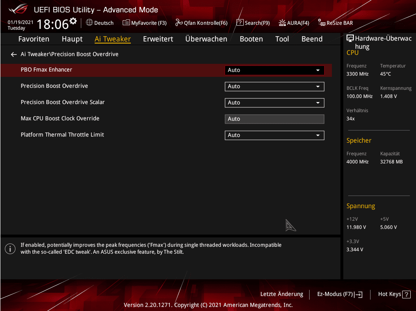Click the Hot Keys question mark icon
This screenshot has width=416, height=311.
click(x=406, y=294)
